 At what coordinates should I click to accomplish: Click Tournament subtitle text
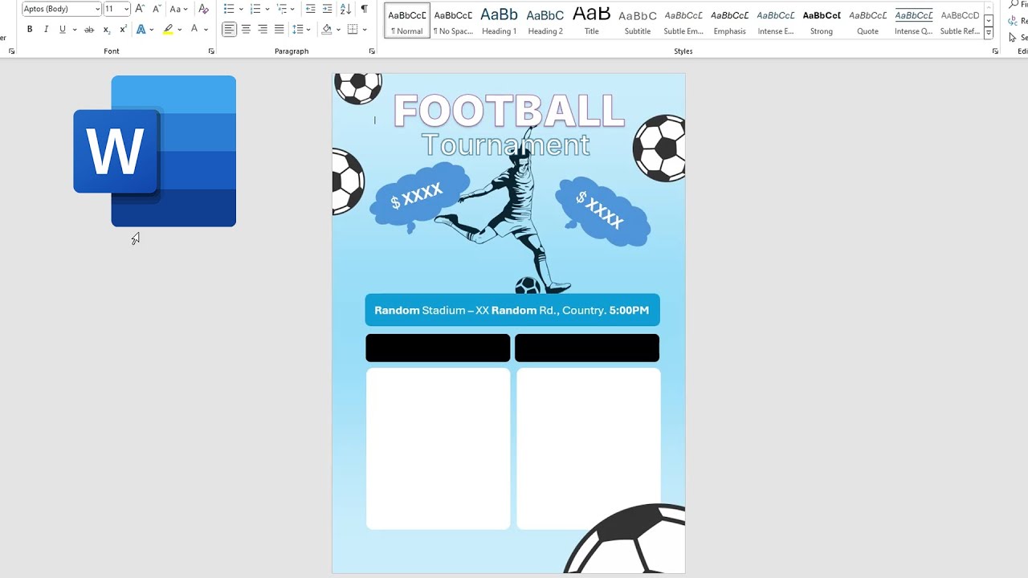coord(505,145)
